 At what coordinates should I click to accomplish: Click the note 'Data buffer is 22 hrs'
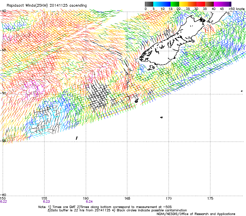point(68,210)
